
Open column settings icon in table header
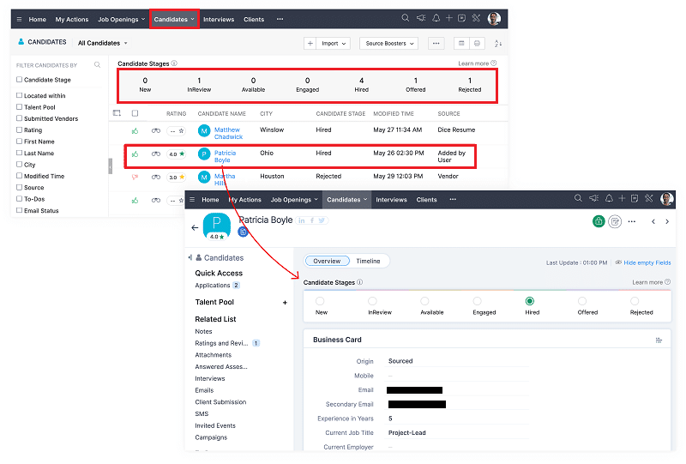click(117, 113)
